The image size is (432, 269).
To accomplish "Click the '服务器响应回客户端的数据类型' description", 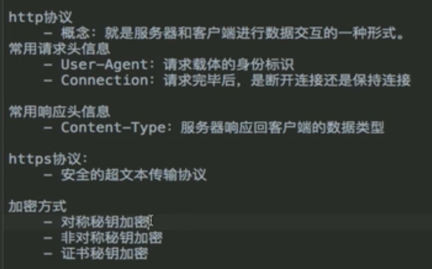I will (282, 128).
